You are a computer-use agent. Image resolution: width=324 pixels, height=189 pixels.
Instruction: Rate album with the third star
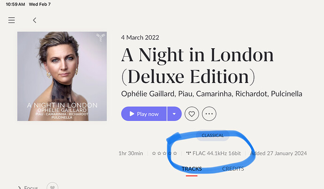click(x=164, y=153)
